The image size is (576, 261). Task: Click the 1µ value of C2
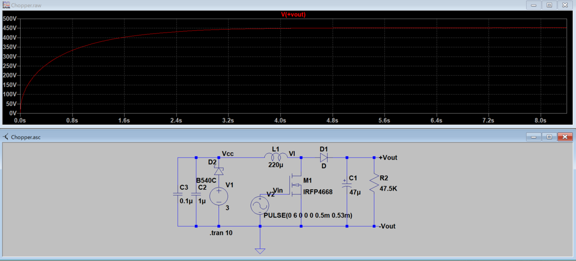click(x=202, y=201)
